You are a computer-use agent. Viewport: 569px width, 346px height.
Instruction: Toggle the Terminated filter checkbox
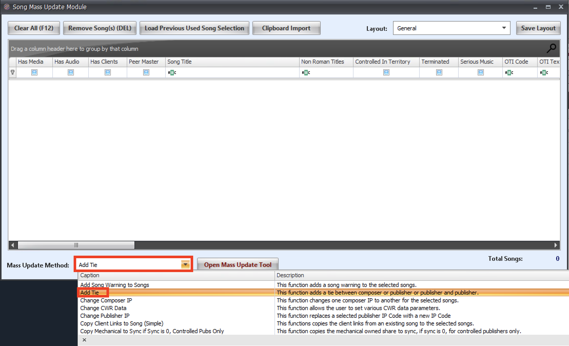[439, 72]
